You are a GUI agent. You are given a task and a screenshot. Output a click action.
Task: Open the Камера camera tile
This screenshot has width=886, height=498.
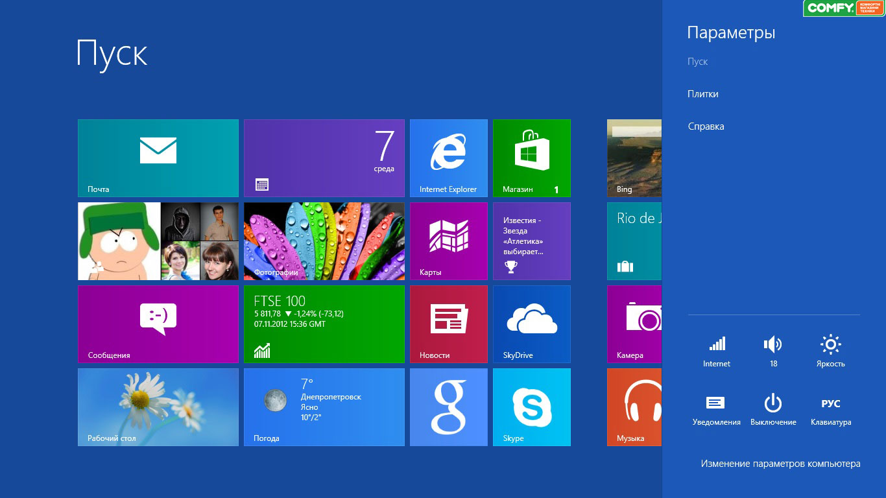[x=634, y=324]
